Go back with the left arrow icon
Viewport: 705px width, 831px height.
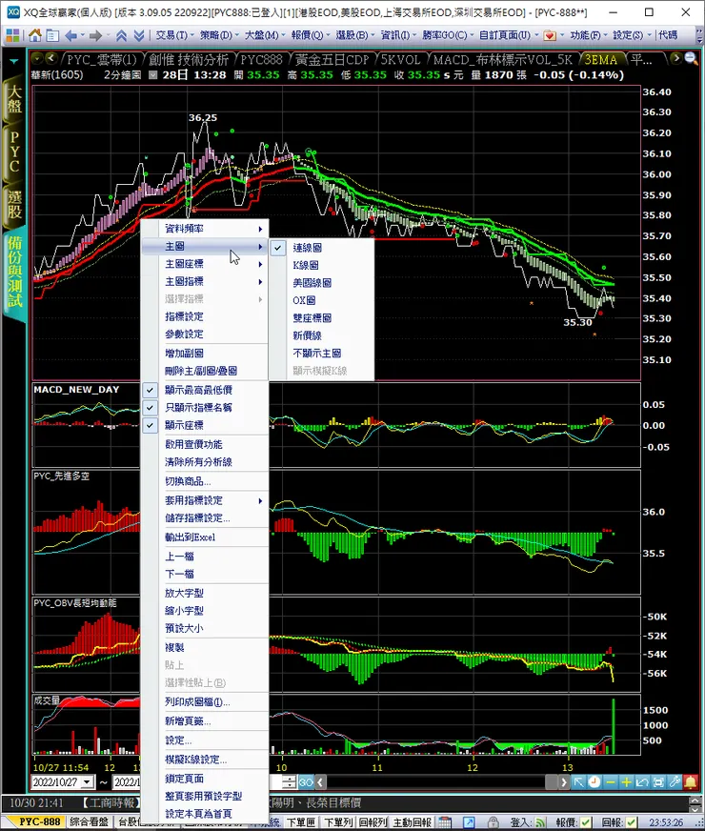pos(70,35)
